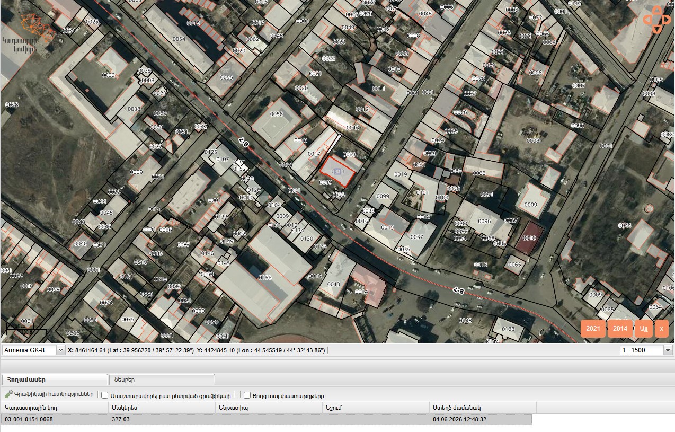Enable the zoom to selected graphic checkbox

[104, 395]
